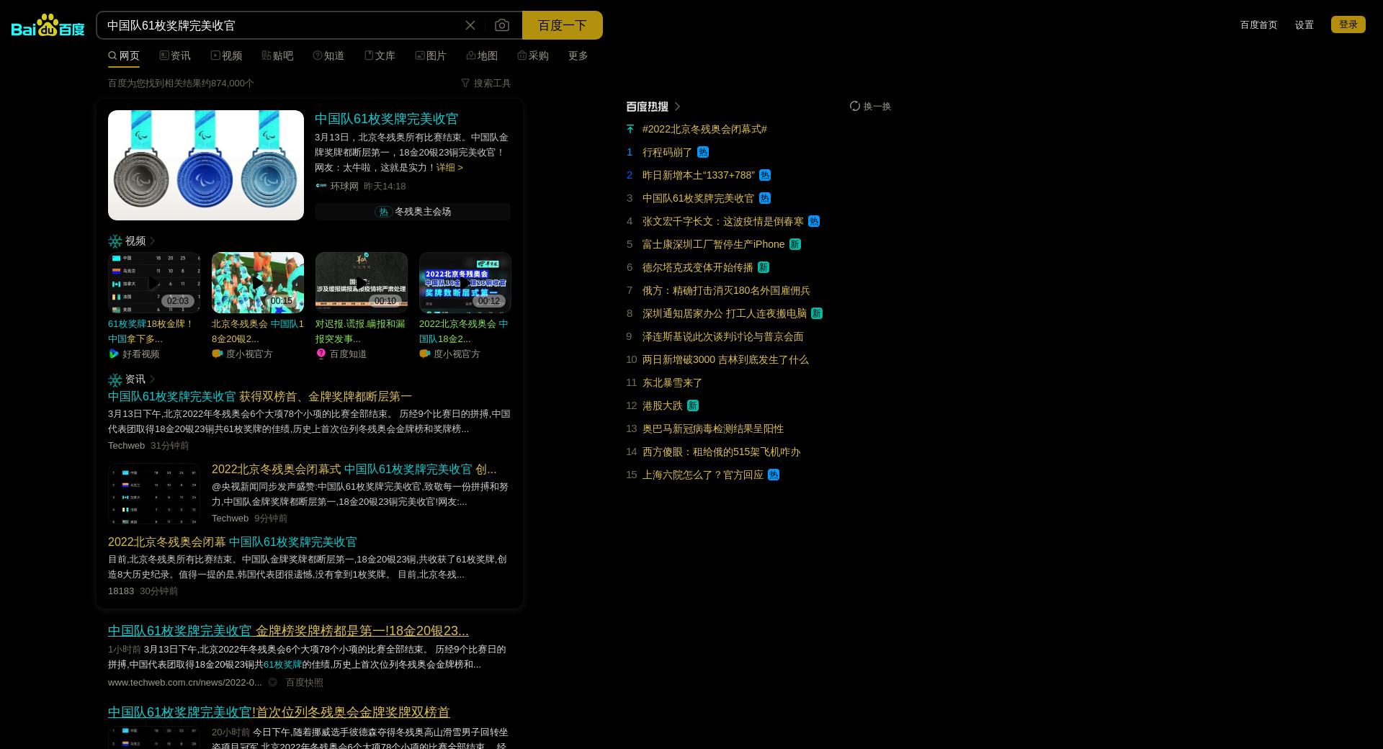This screenshot has height=749, width=1383.
Task: Open news 2022北京冬残奥会闭幕式 article
Action: (x=354, y=470)
